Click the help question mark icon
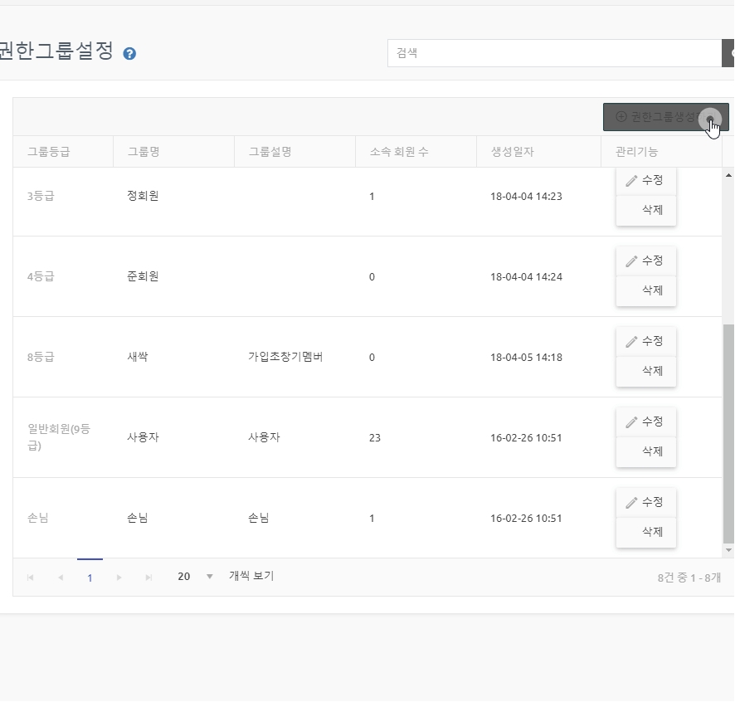 tap(129, 54)
